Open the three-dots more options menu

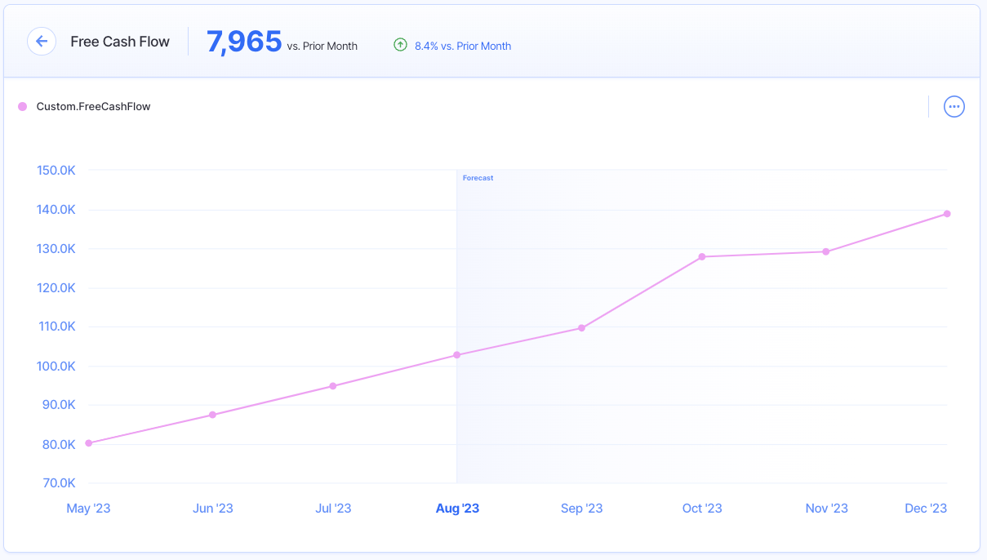(x=954, y=107)
